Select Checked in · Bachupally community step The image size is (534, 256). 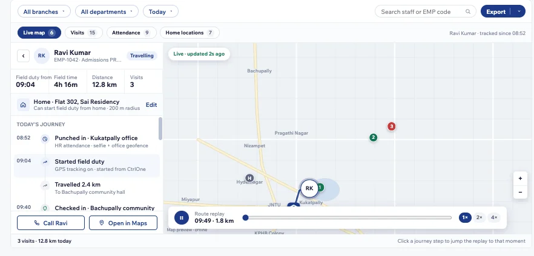pyautogui.click(x=87, y=207)
